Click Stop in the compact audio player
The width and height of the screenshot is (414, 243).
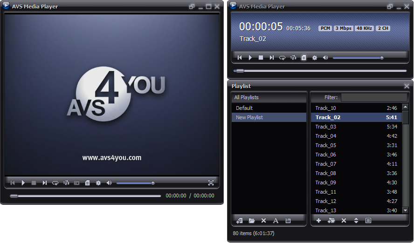click(261, 57)
